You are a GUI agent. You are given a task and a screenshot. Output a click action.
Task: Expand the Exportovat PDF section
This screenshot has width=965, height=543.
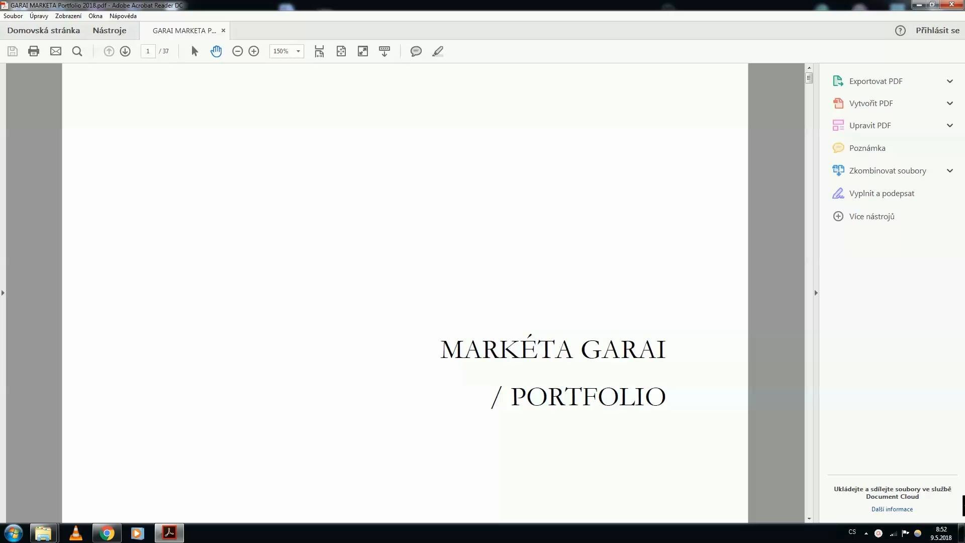(949, 81)
